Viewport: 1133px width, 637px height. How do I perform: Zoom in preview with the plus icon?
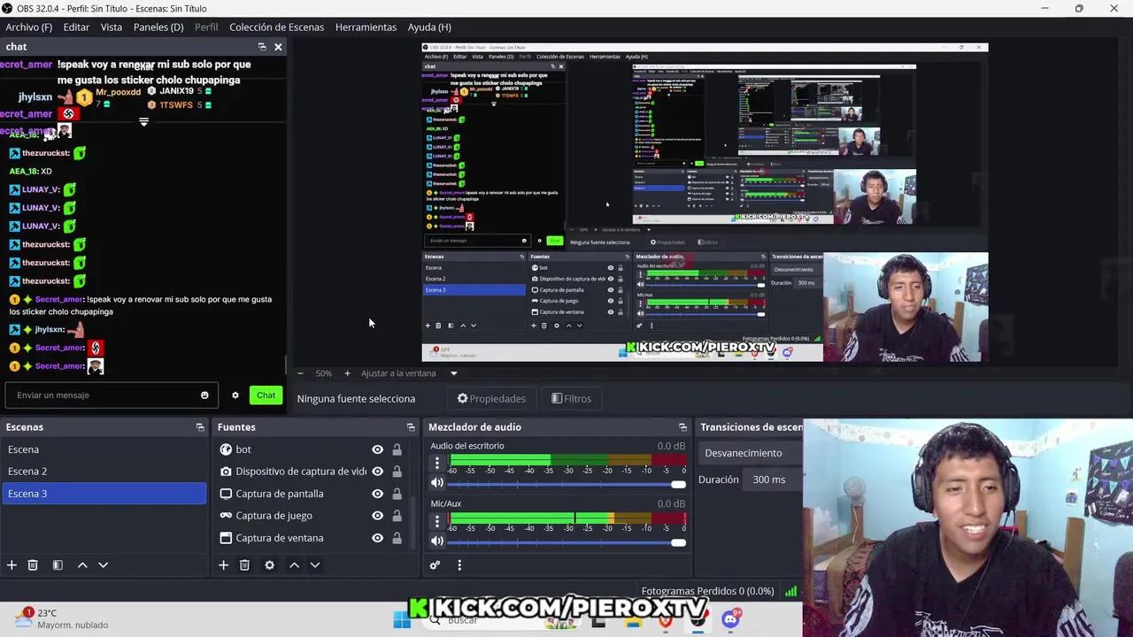pos(347,373)
